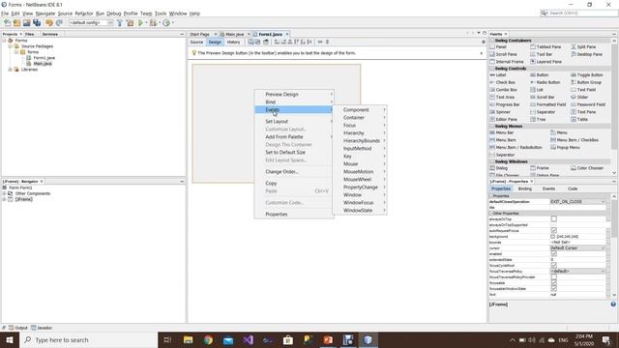Viewport: 619px width, 348px height.
Task: Collapse the Swing Containers palette section
Action: [492, 41]
